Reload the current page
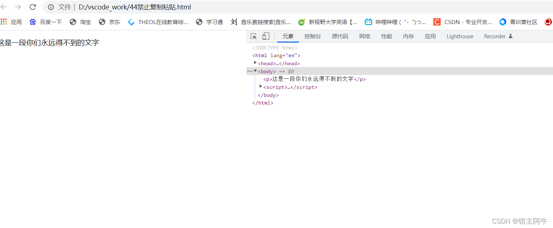The image size is (553, 228). [32, 7]
